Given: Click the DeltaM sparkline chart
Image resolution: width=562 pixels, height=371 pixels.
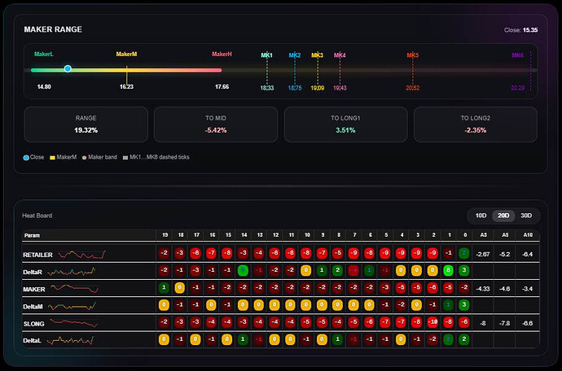Looking at the screenshot, I should point(72,306).
